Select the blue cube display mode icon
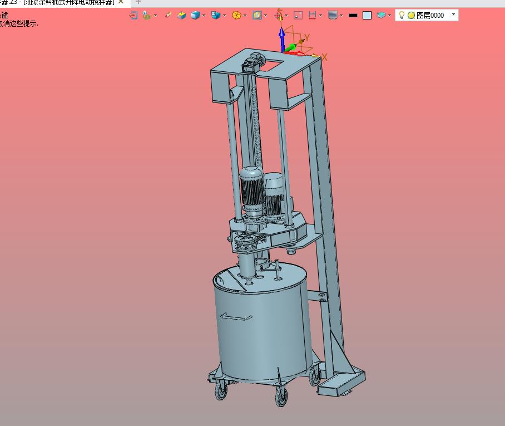Image resolution: width=505 pixels, height=426 pixels. (x=195, y=15)
